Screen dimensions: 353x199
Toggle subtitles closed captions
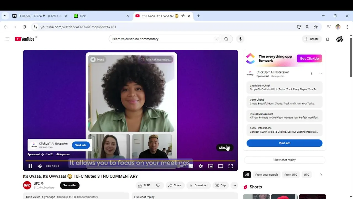click(191, 166)
